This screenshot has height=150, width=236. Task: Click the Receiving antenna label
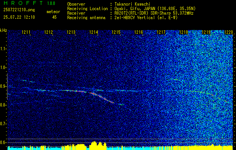click(x=86, y=18)
